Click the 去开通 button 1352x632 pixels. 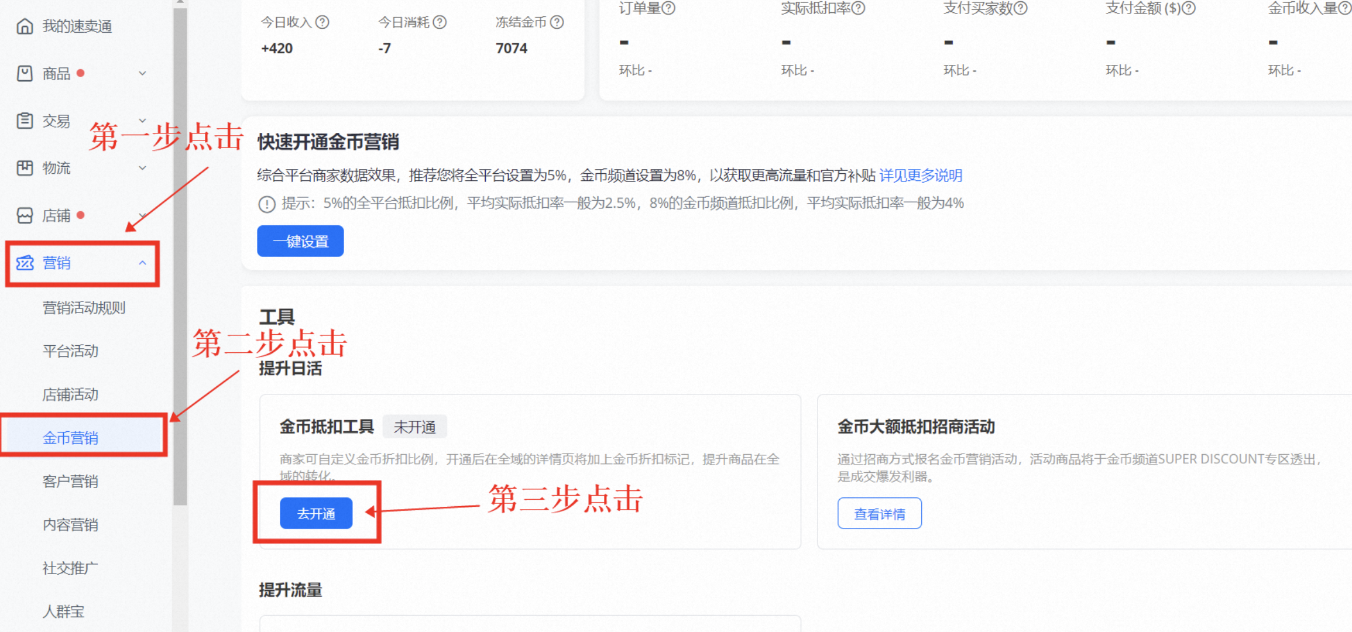click(x=316, y=513)
